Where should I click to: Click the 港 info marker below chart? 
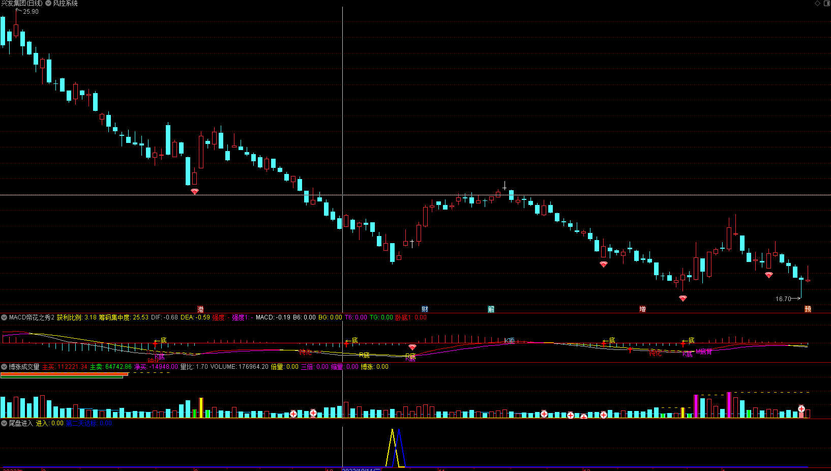click(200, 309)
